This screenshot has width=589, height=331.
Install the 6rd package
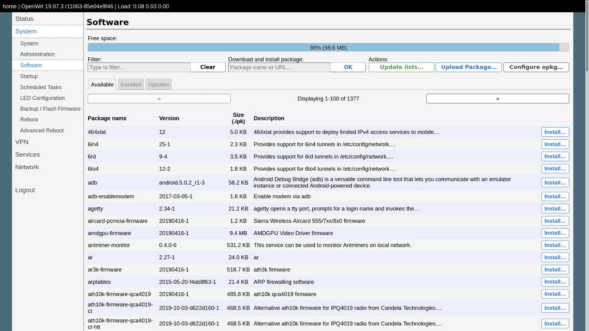[555, 156]
